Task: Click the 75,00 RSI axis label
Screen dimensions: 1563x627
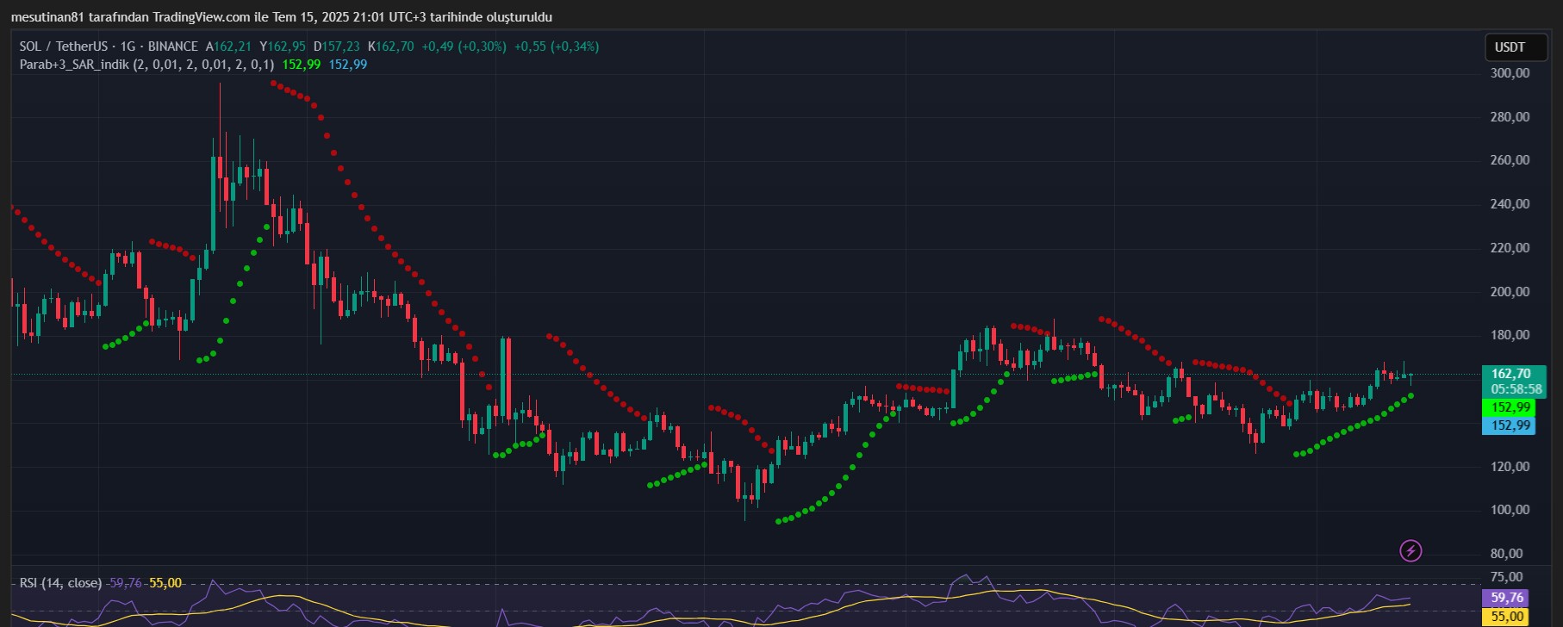Action: coord(1507,577)
